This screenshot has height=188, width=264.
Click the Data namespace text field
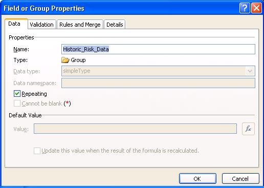pos(158,83)
